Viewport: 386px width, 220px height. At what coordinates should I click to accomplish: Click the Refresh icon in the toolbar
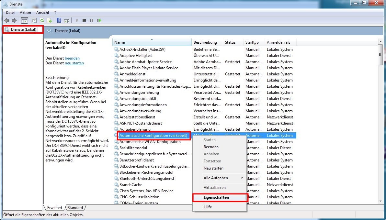click(41, 20)
